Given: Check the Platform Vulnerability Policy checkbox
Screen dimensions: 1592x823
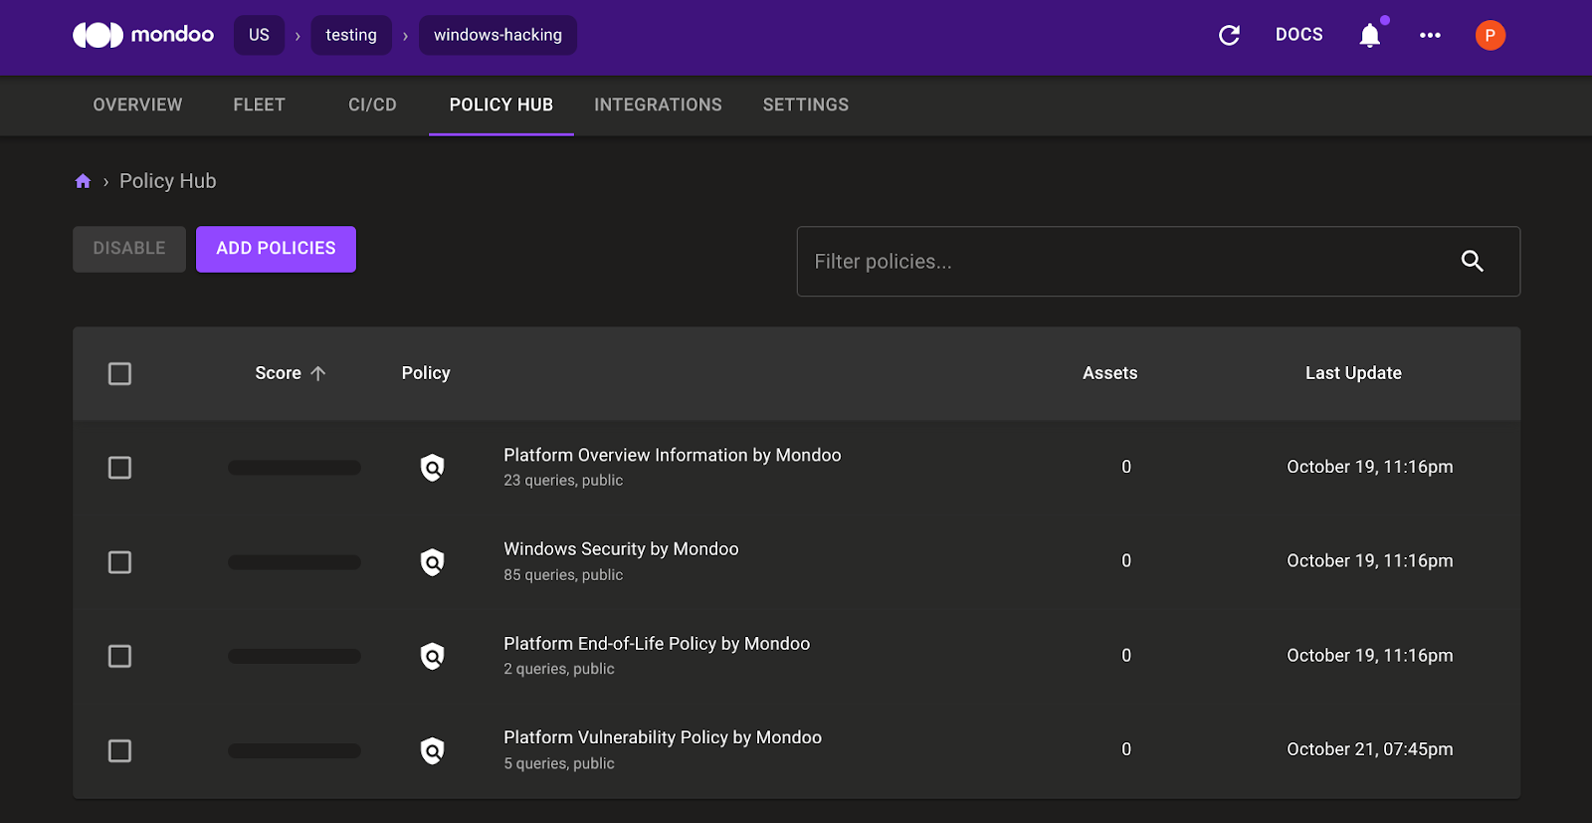Looking at the screenshot, I should pyautogui.click(x=119, y=750).
